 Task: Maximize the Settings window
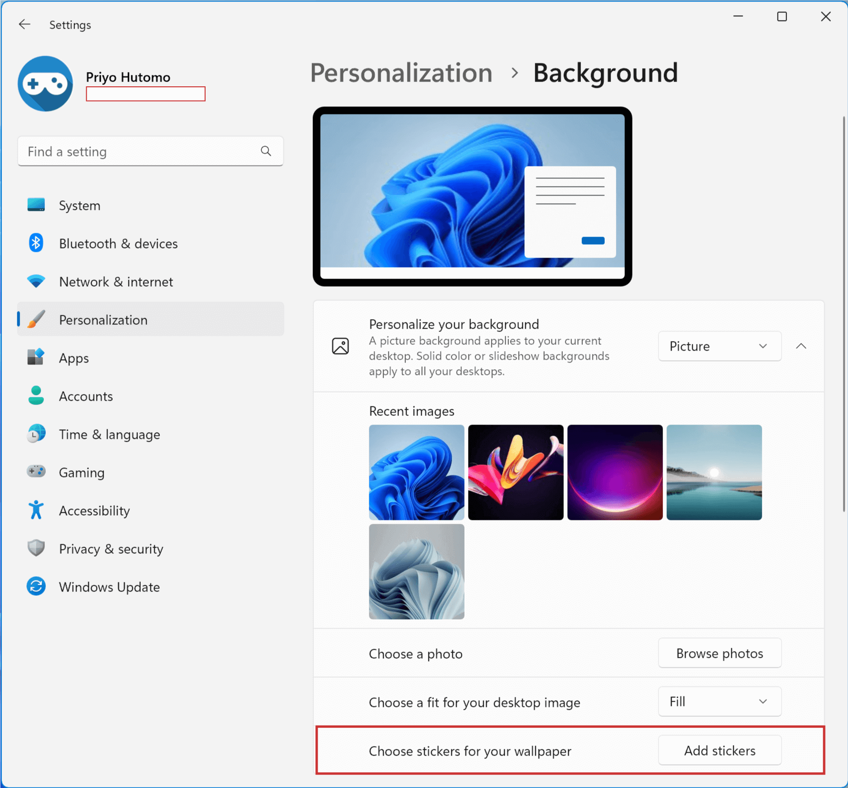coord(782,17)
